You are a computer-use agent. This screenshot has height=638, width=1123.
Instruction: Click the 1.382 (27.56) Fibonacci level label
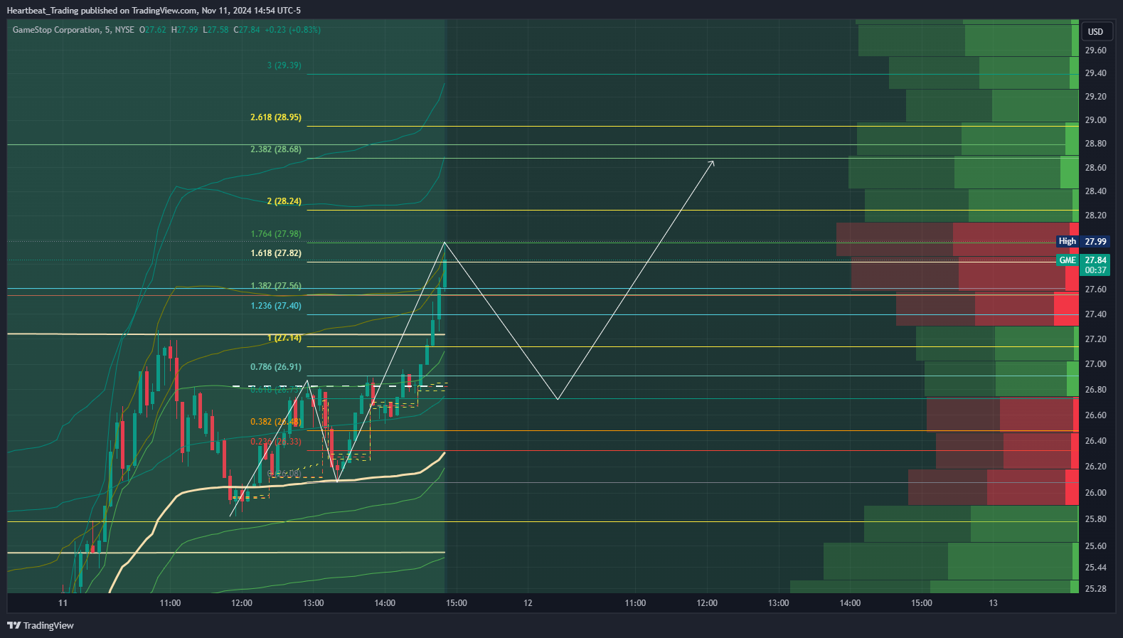(x=276, y=286)
